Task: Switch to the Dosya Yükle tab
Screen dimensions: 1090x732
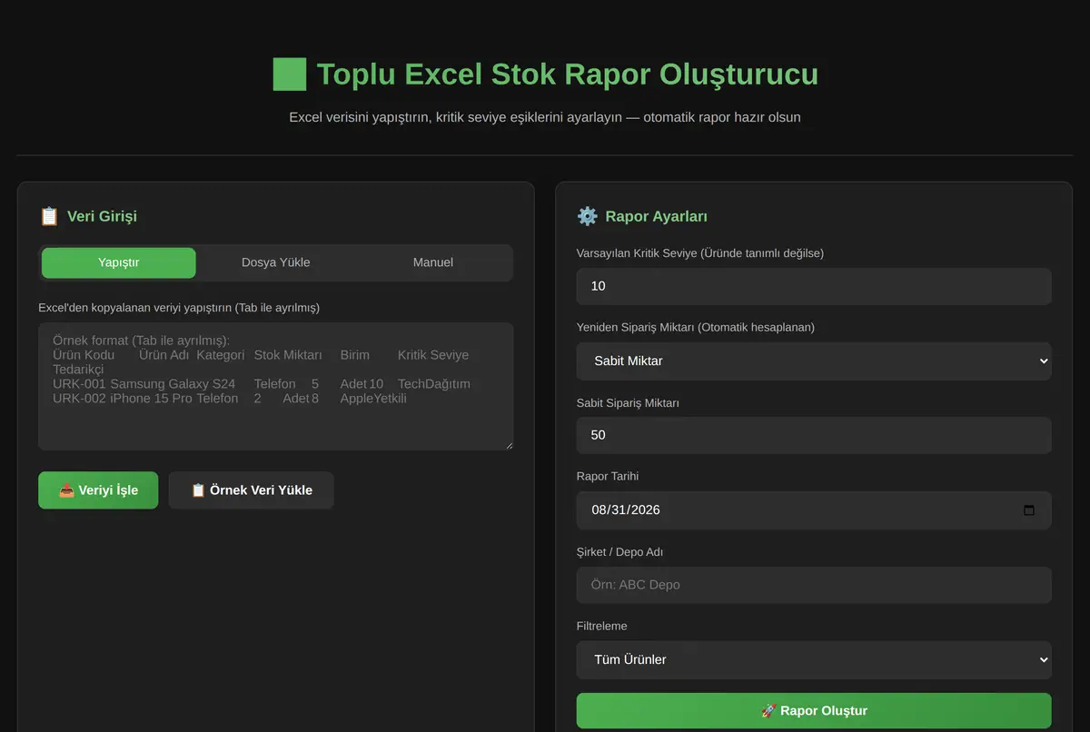Action: [x=276, y=262]
